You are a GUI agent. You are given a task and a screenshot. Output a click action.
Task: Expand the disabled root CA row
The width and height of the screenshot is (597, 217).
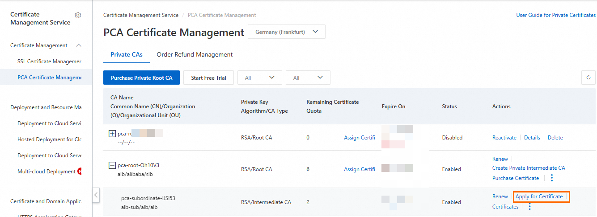112,134
